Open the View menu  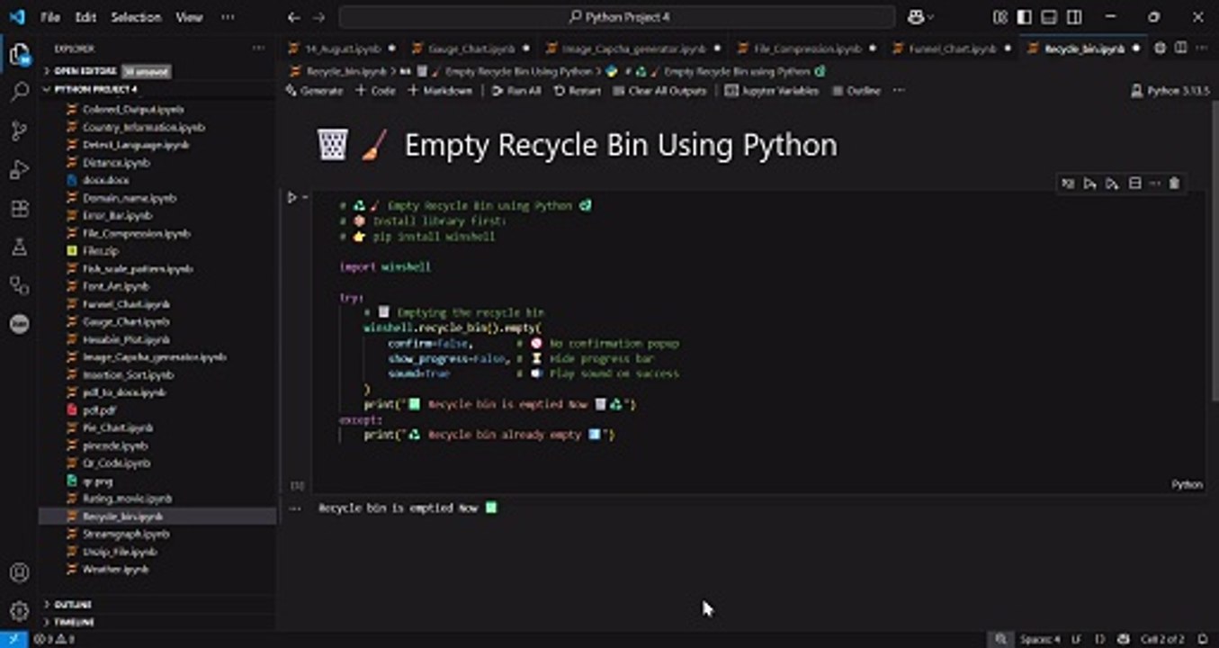pos(189,17)
